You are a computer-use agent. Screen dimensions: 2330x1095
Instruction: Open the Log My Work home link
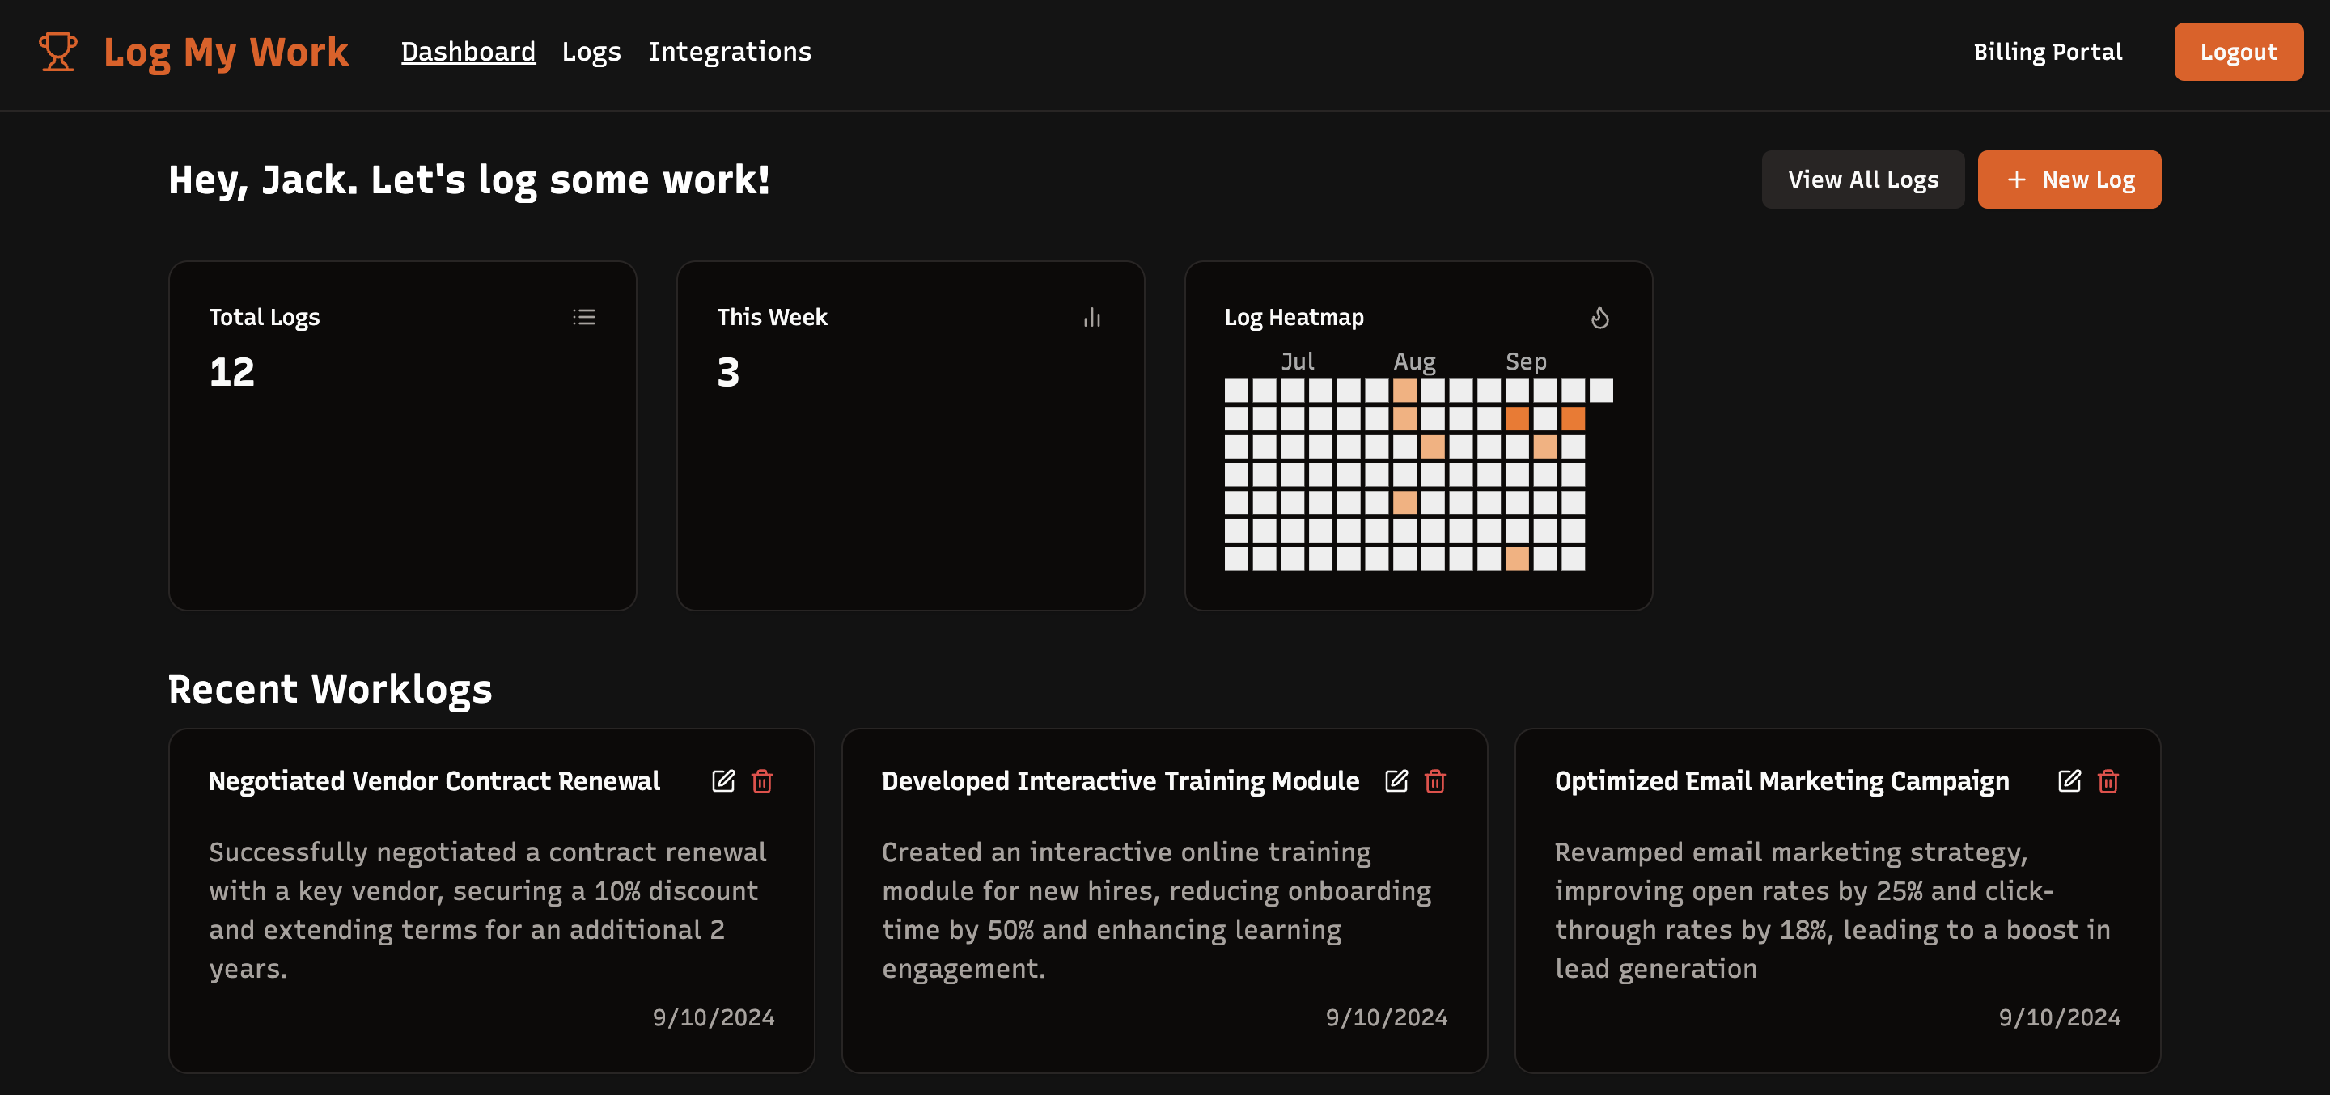(225, 52)
